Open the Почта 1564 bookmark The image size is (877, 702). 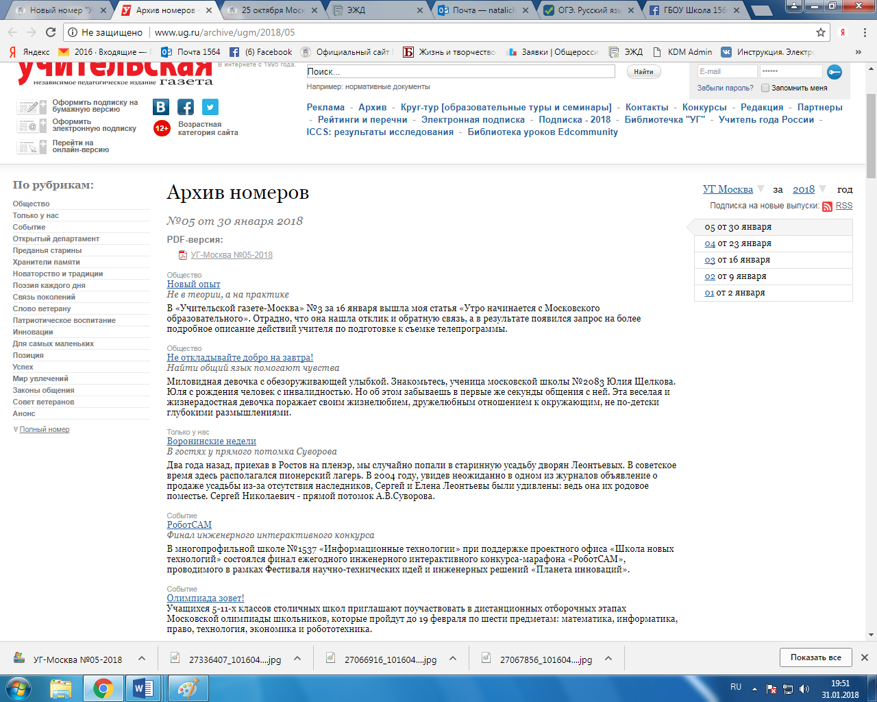(x=190, y=52)
